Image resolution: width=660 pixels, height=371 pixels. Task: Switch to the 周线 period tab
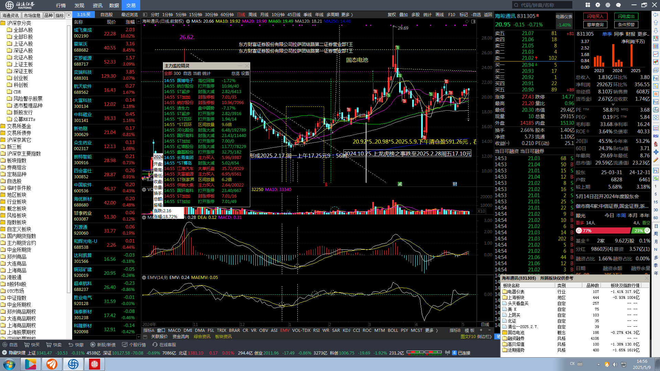(253, 15)
